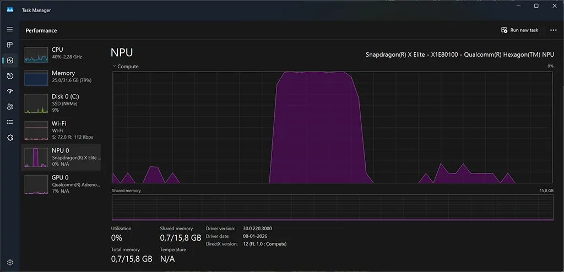
Task: Click driver date 08-01-2026
Action: 255,236
